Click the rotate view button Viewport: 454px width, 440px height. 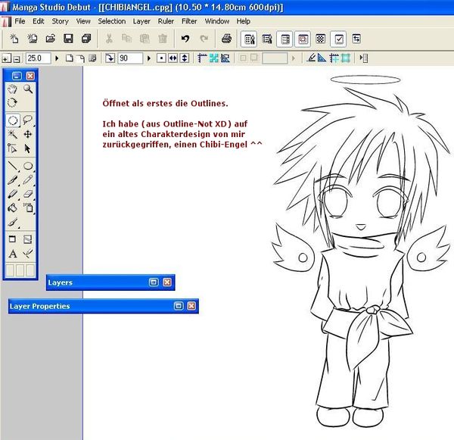(x=110, y=58)
